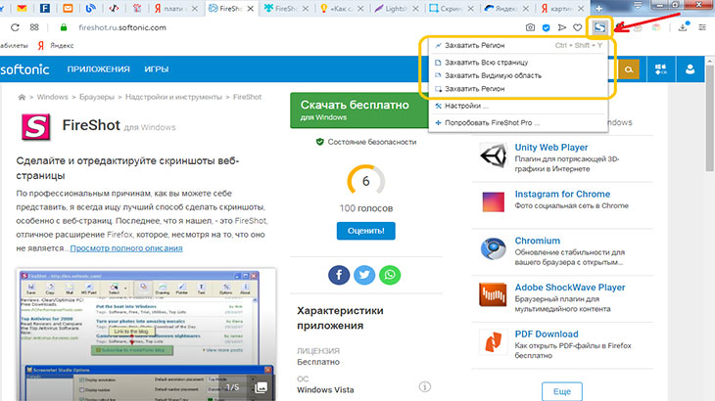Click the info icon beside Windows Vista

424,387
